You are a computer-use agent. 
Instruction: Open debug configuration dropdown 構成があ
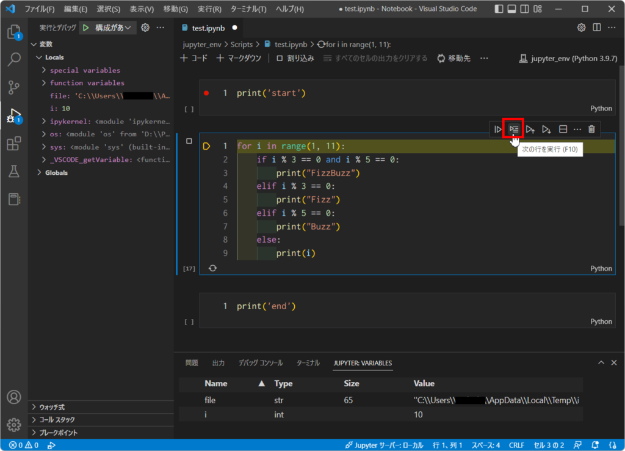pyautogui.click(x=113, y=28)
